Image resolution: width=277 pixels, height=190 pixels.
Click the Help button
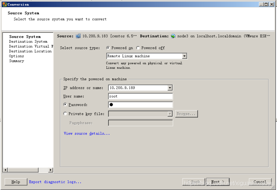[16, 182]
